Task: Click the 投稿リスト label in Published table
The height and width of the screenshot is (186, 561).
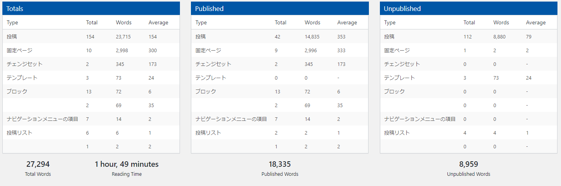Action: point(208,133)
